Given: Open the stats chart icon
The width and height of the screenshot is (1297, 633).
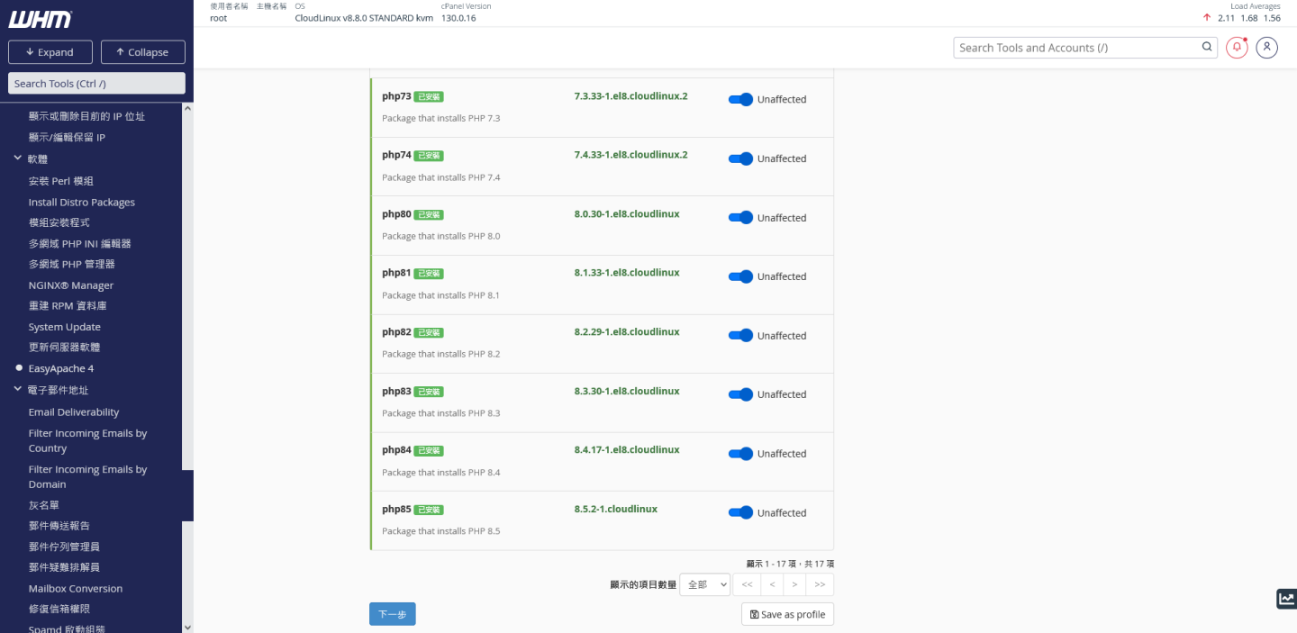Looking at the screenshot, I should [1286, 599].
